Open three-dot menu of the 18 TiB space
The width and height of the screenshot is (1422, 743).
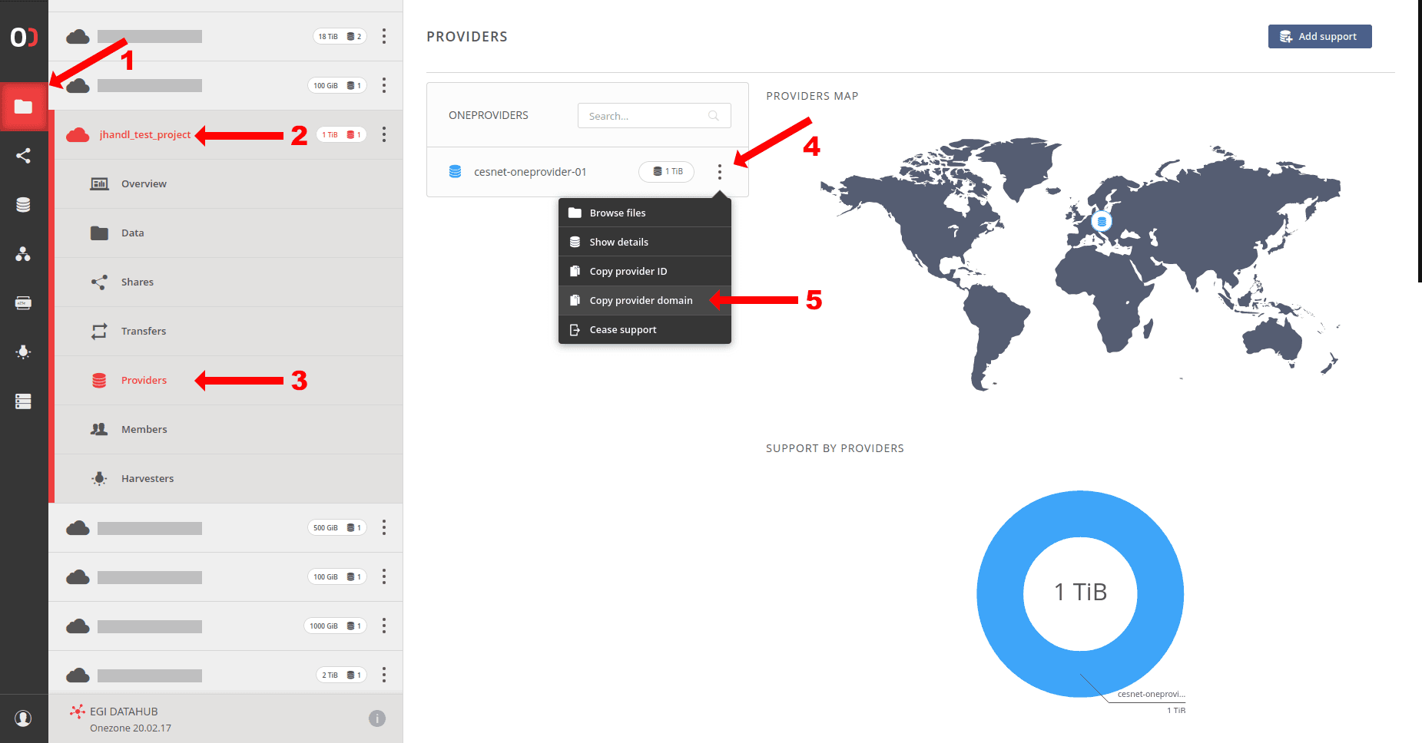[384, 37]
